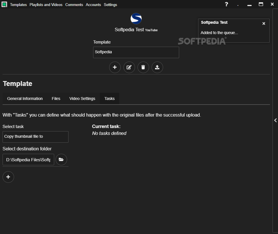This screenshot has height=234, width=278.
Task: Click the 'Softpedia Test' notification title
Action: pyautogui.click(x=214, y=22)
